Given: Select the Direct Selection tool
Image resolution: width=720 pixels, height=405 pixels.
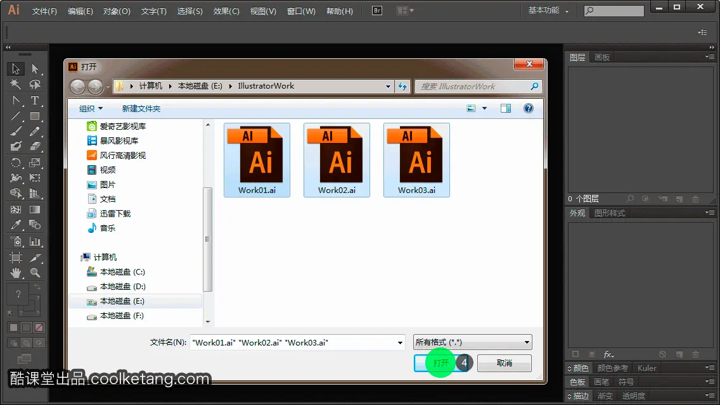Looking at the screenshot, I should click(35, 69).
